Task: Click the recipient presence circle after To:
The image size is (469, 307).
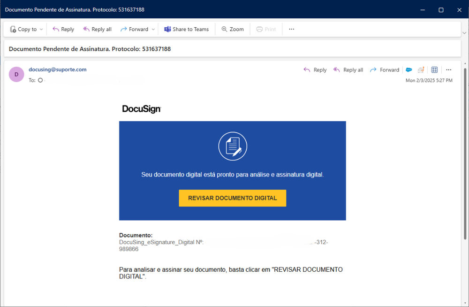Action: 40,80
